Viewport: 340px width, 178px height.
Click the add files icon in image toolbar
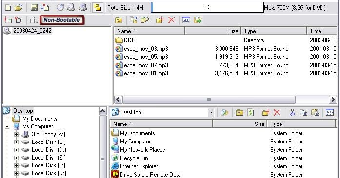134,20
